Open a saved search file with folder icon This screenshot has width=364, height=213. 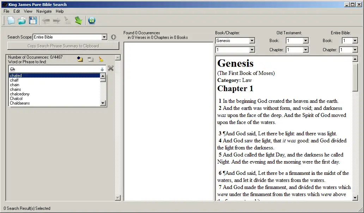tap(22, 20)
